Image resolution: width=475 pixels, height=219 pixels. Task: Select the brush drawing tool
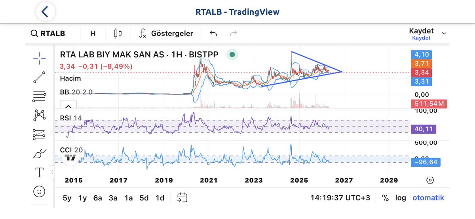[39, 153]
